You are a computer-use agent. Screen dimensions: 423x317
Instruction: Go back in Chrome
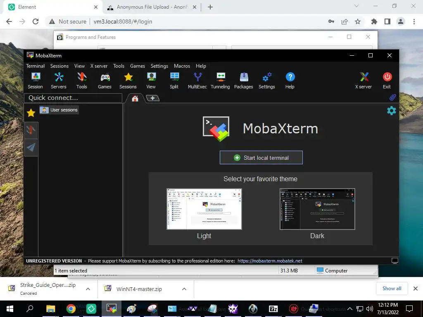click(9, 21)
